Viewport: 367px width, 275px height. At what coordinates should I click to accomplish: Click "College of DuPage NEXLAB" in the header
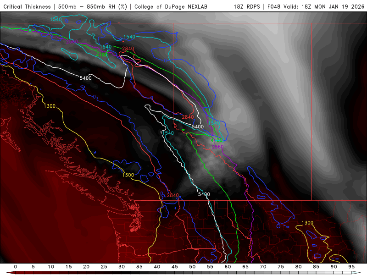(x=171, y=6)
